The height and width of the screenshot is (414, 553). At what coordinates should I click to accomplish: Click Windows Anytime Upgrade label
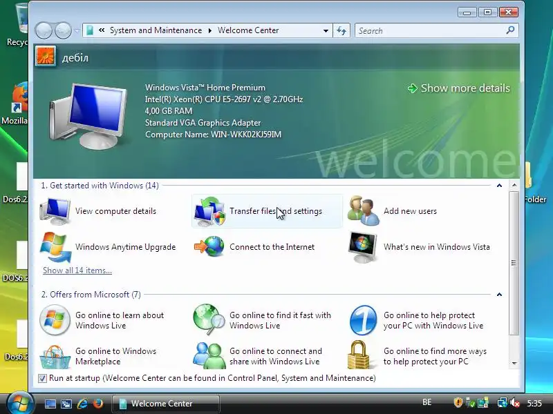(x=126, y=247)
